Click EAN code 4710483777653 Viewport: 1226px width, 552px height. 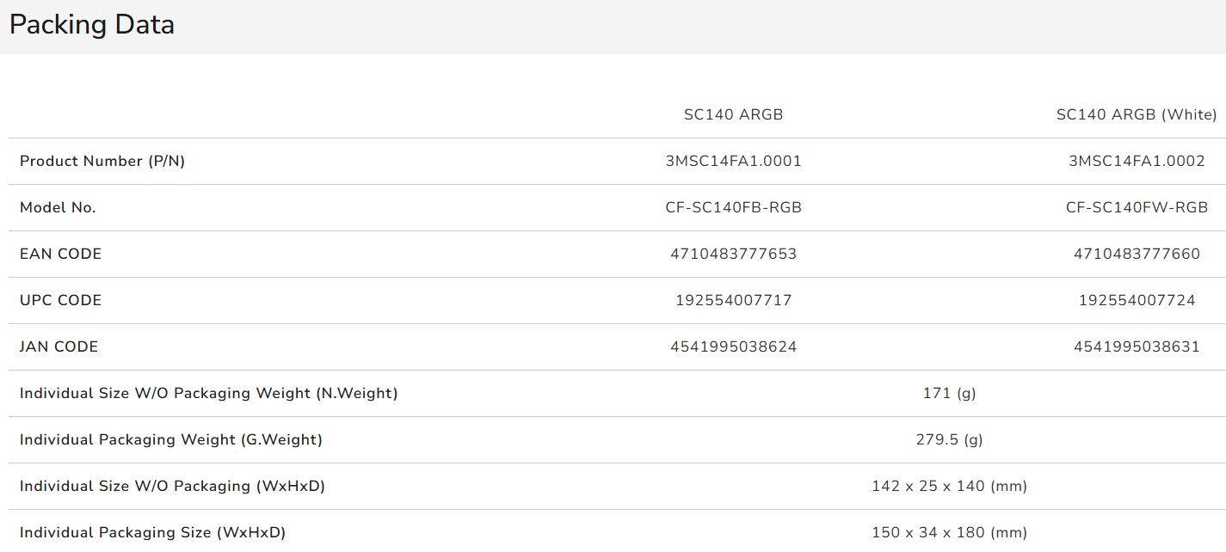coord(733,254)
